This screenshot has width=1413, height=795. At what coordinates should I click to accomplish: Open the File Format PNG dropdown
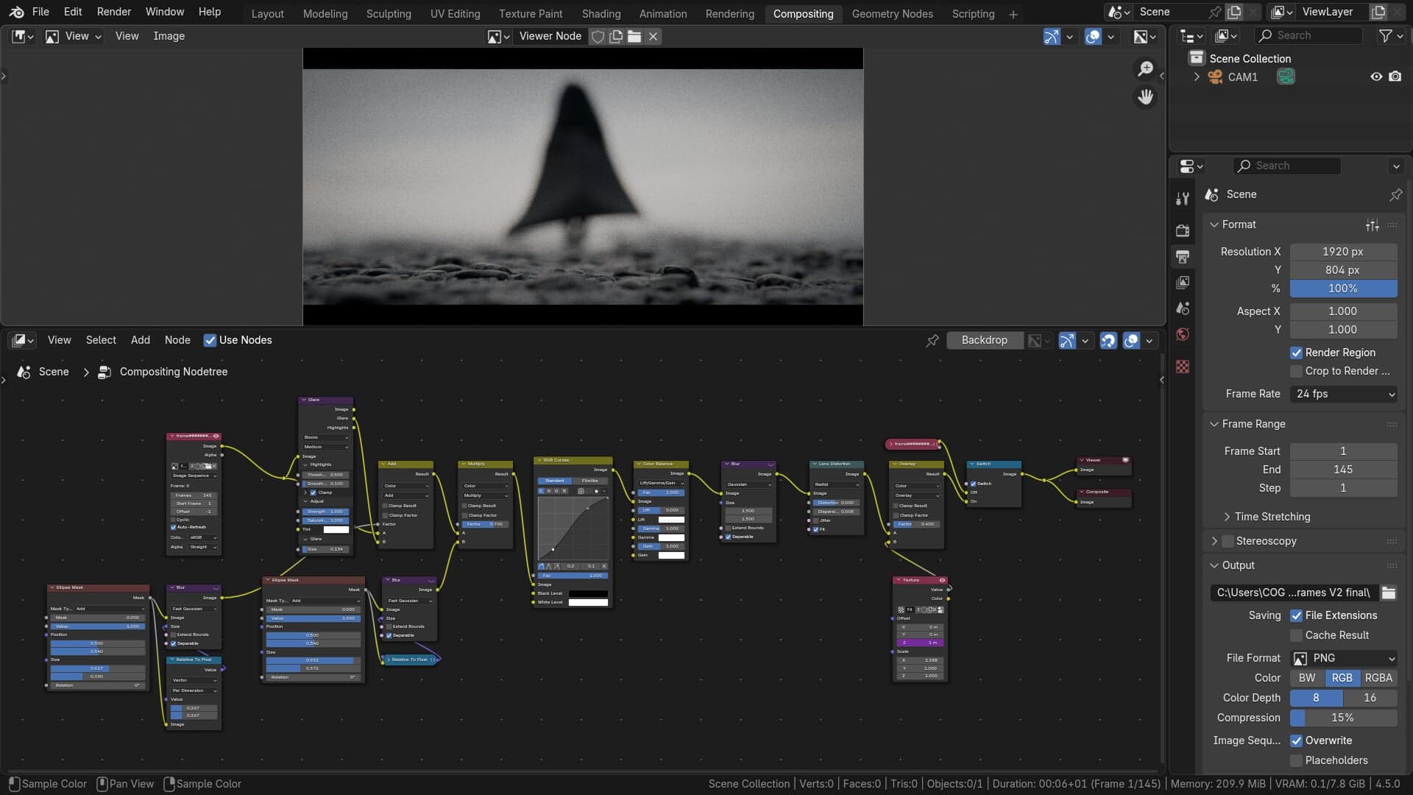point(1344,658)
